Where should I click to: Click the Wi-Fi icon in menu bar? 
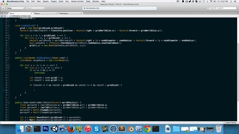[x=211, y=1]
